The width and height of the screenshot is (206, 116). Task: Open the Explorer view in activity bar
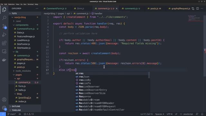coord(4,10)
